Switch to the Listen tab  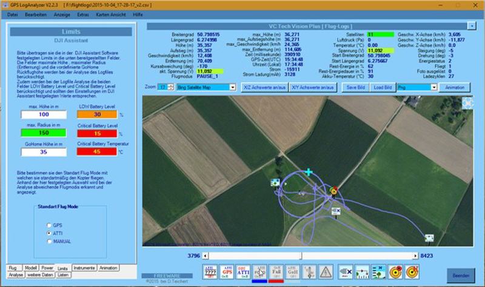pos(63,275)
